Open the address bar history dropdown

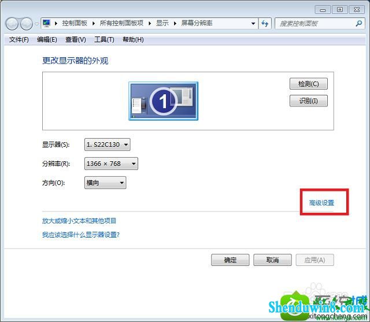pos(253,23)
